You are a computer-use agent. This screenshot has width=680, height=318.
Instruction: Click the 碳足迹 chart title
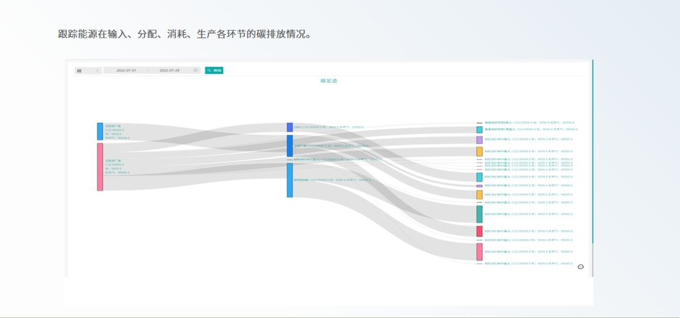coord(329,81)
